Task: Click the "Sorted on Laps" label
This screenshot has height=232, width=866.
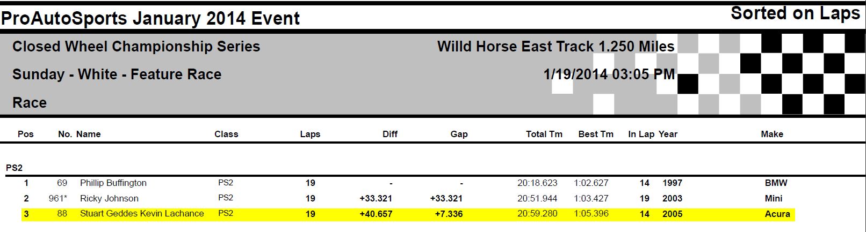Action: coord(795,13)
